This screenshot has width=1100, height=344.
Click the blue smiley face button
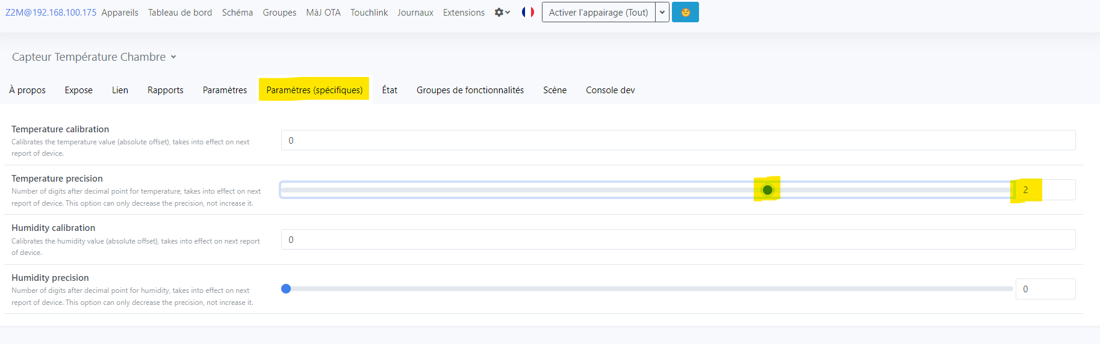(685, 12)
